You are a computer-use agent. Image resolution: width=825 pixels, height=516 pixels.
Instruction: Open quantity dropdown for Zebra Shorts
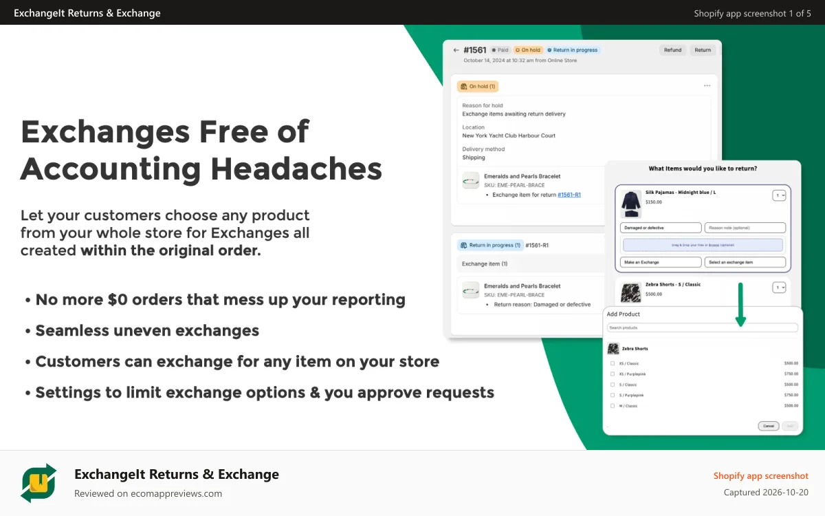[x=779, y=288]
